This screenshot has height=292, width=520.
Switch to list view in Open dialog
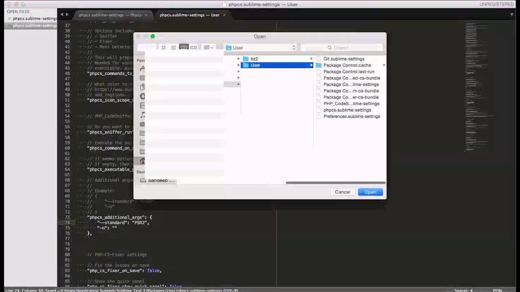tap(173, 47)
